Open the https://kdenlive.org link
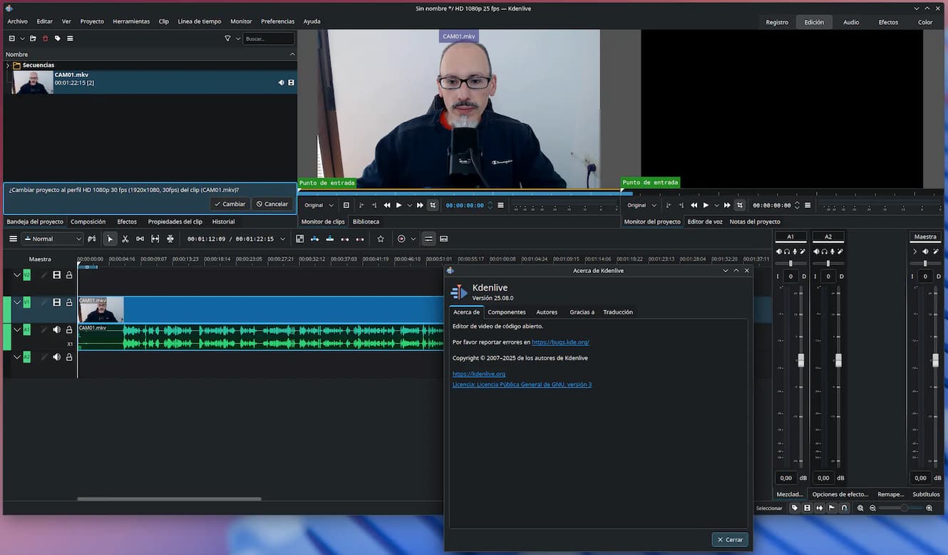This screenshot has height=555, width=948. click(478, 374)
